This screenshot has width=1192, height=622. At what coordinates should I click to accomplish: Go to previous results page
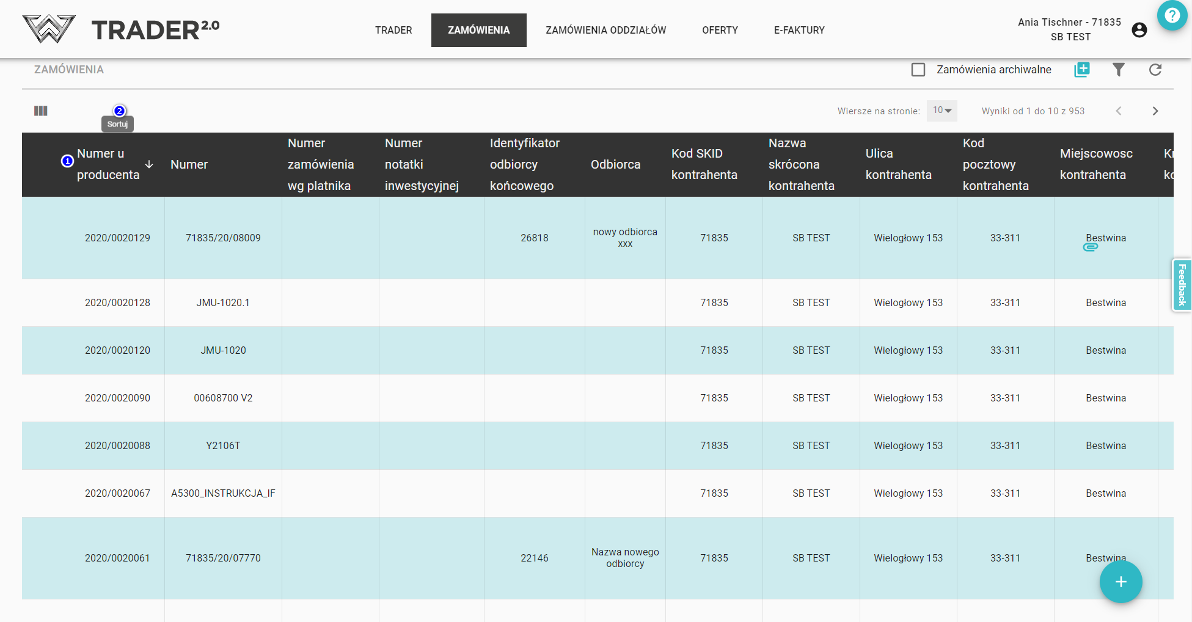(x=1118, y=111)
